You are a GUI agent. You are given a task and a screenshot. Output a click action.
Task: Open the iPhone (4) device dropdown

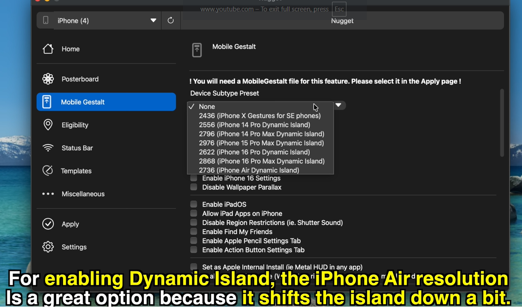coord(108,20)
